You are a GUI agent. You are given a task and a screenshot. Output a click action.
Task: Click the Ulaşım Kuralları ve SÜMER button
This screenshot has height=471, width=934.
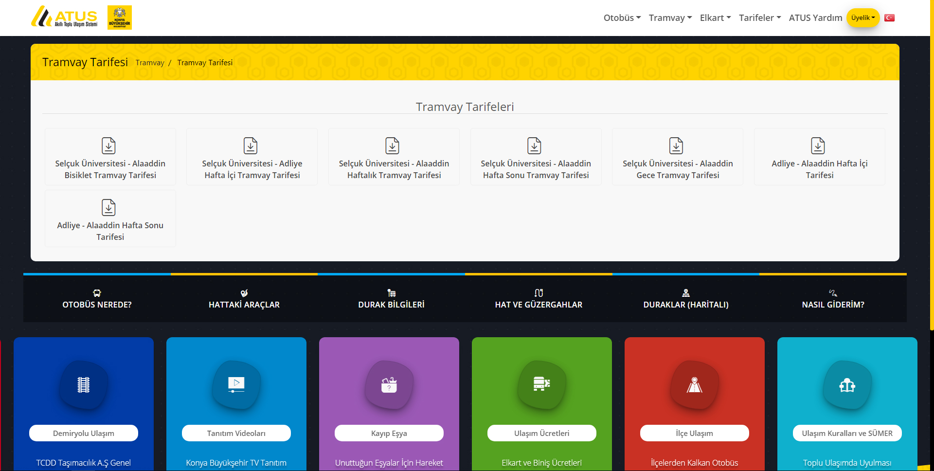(x=847, y=433)
